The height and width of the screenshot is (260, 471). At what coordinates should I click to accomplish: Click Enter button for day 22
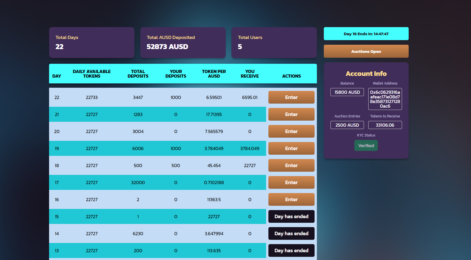tap(291, 97)
